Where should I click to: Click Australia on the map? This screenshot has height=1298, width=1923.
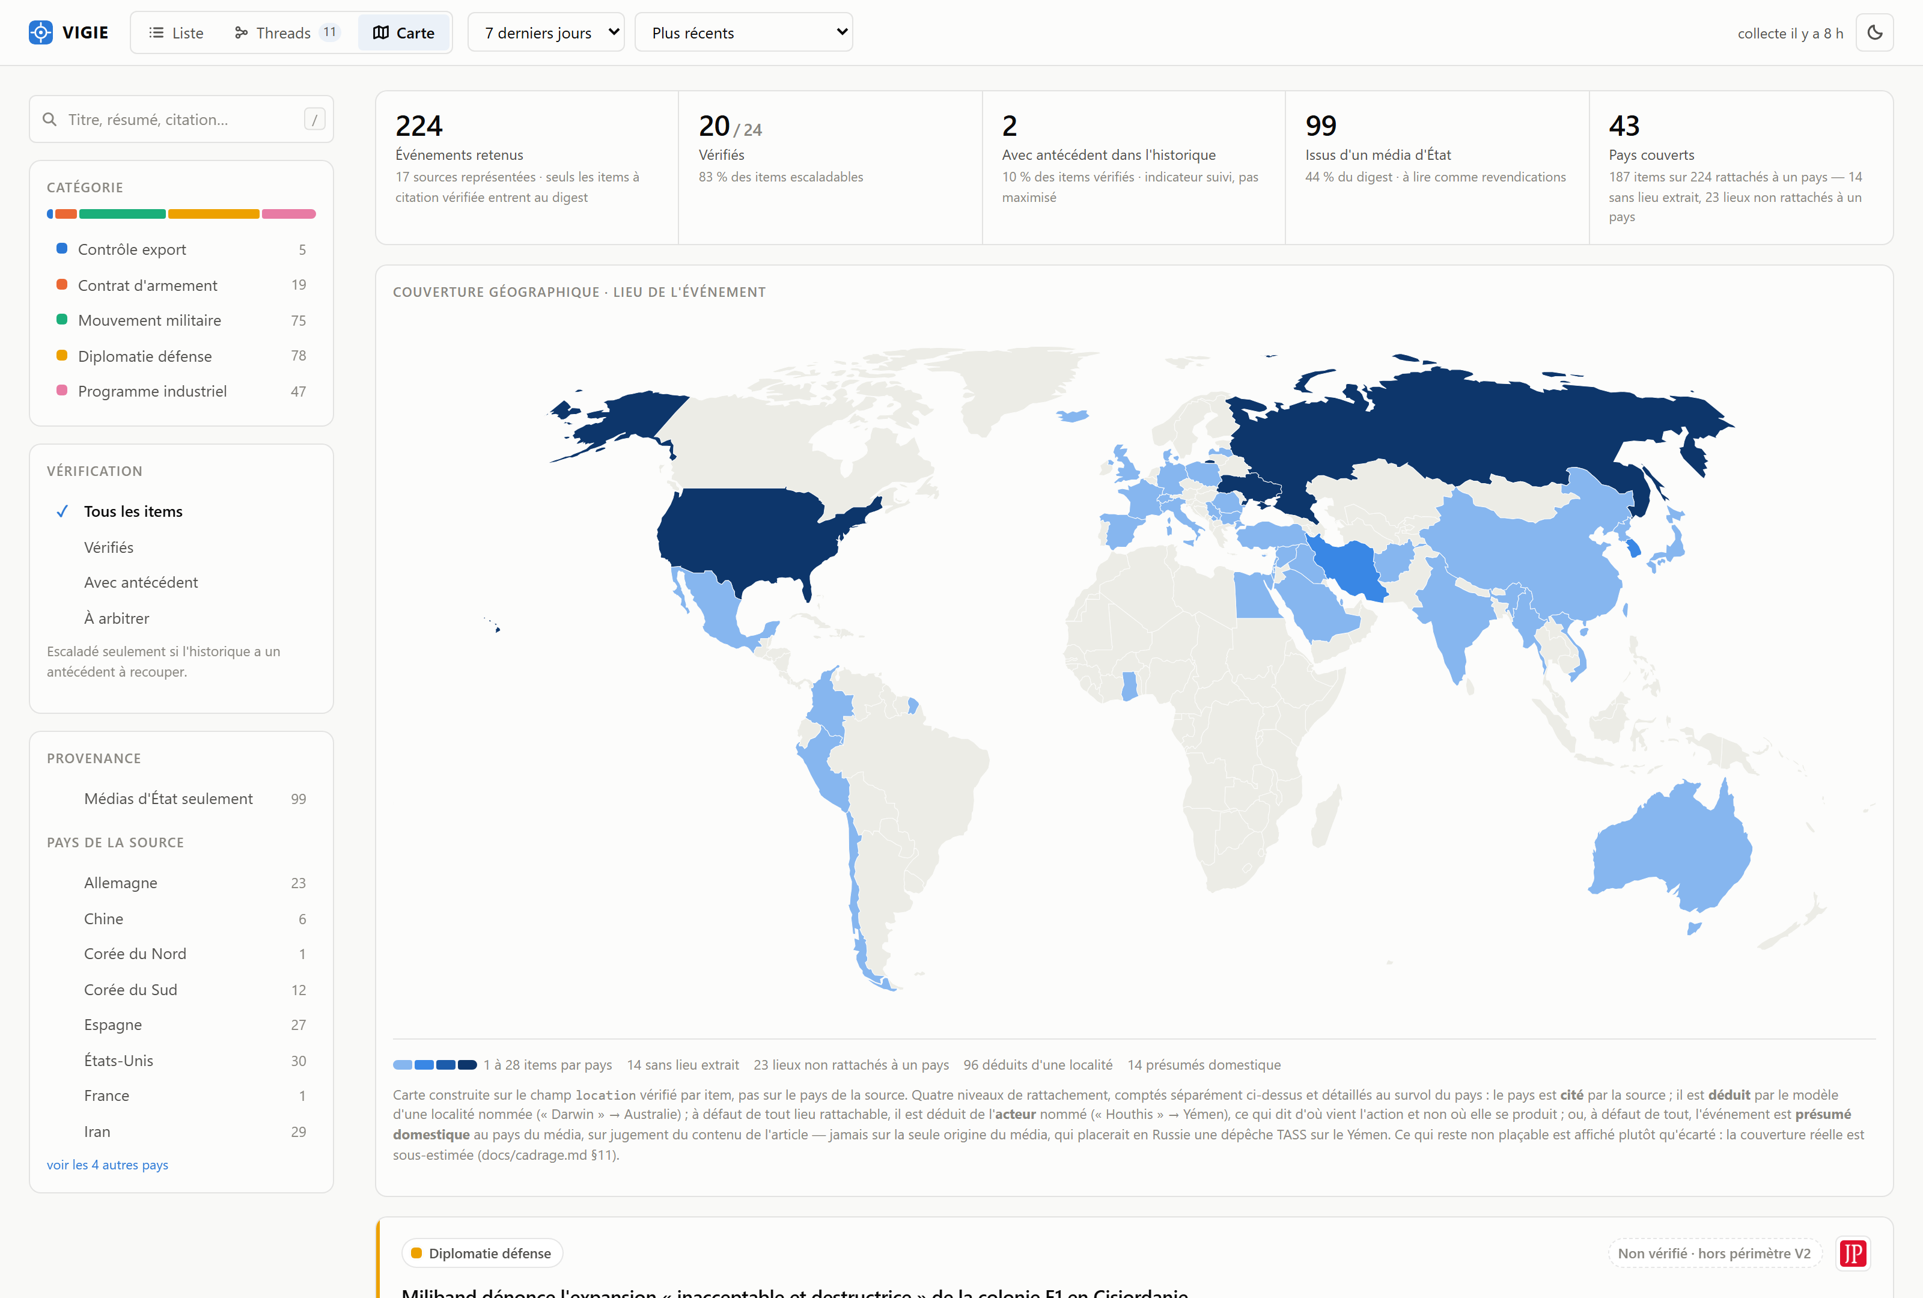coord(1671,852)
